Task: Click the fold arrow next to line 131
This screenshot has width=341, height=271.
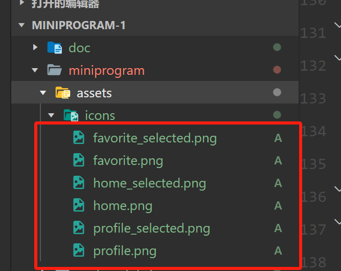Action: pyautogui.click(x=337, y=25)
